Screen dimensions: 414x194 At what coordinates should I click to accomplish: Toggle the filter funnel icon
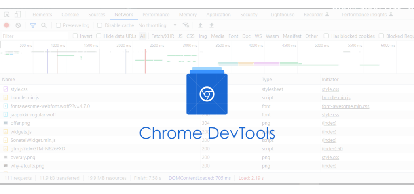33,25
